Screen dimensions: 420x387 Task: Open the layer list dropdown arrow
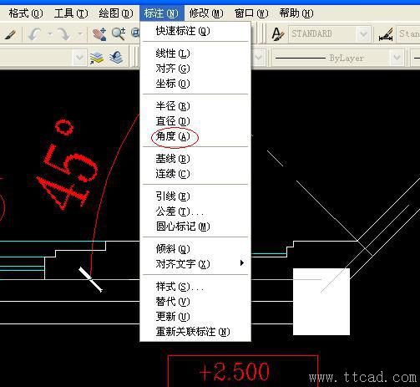tap(79, 58)
